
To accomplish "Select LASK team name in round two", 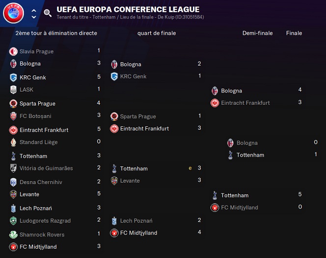I will coord(27,90).
